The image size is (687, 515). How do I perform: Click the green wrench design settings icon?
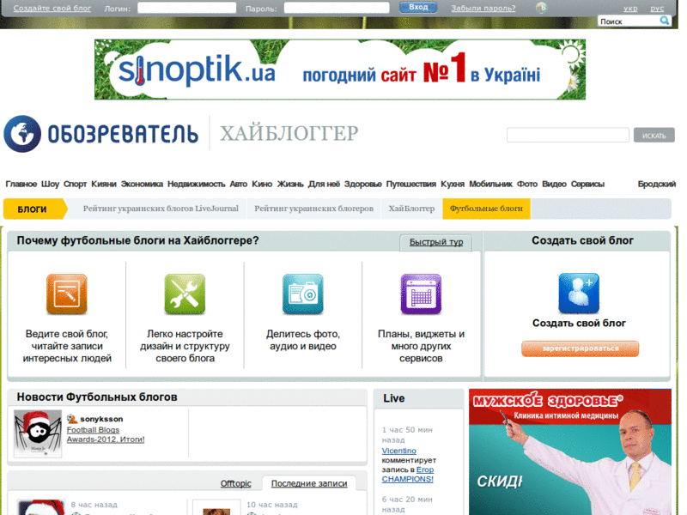pyautogui.click(x=185, y=294)
